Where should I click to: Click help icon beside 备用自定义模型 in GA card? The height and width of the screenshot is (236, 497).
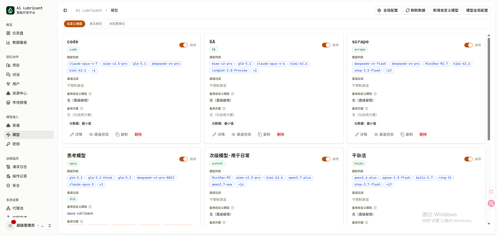coord(232,94)
